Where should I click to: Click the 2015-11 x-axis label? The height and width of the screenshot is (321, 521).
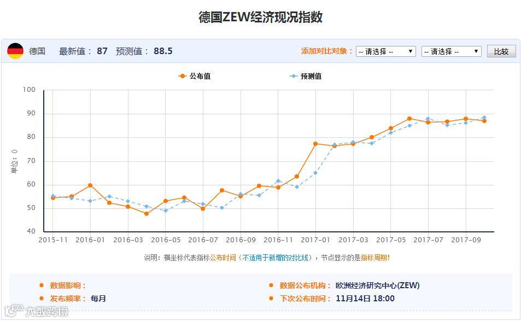click(53, 240)
